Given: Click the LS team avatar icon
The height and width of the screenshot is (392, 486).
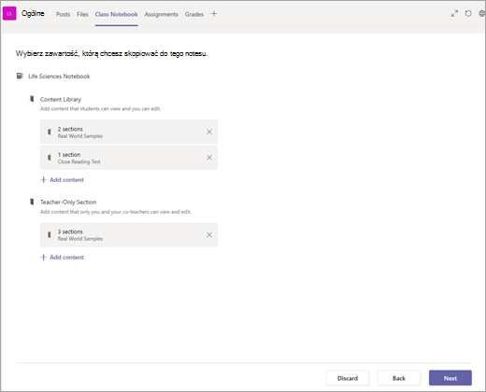Looking at the screenshot, I should click(x=9, y=14).
